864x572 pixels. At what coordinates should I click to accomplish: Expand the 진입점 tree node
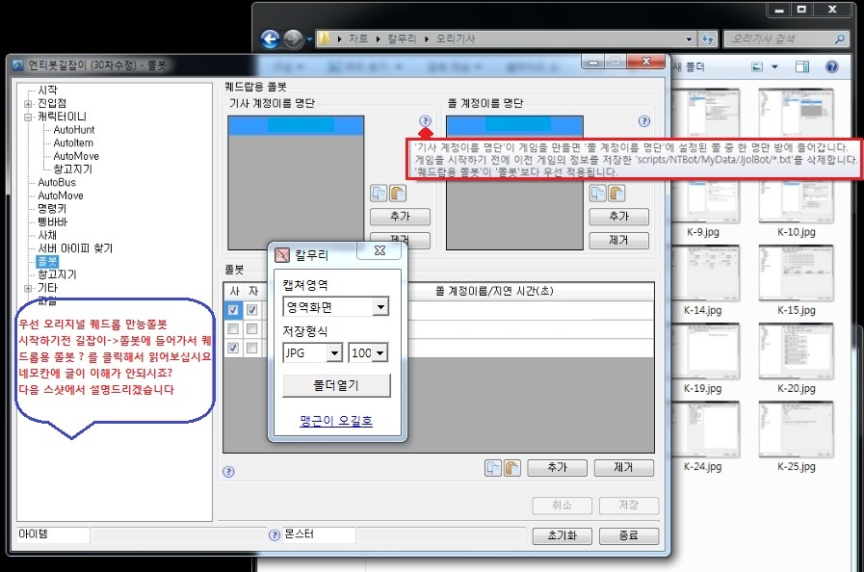[28, 104]
